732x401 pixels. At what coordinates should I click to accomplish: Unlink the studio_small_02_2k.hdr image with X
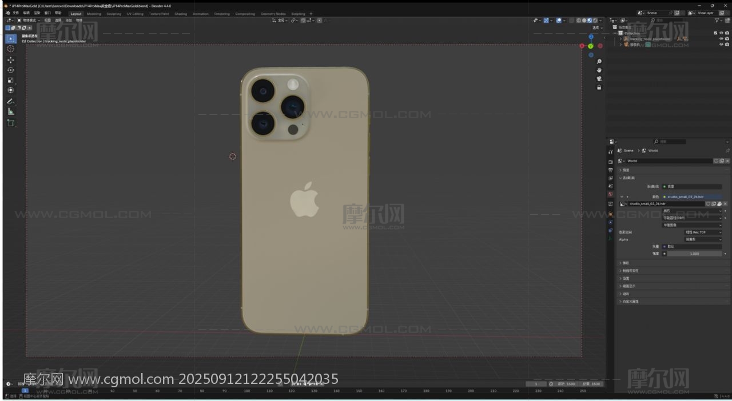tap(725, 204)
